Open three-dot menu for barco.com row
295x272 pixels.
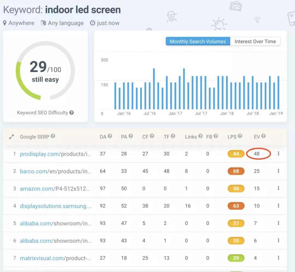click(x=278, y=171)
